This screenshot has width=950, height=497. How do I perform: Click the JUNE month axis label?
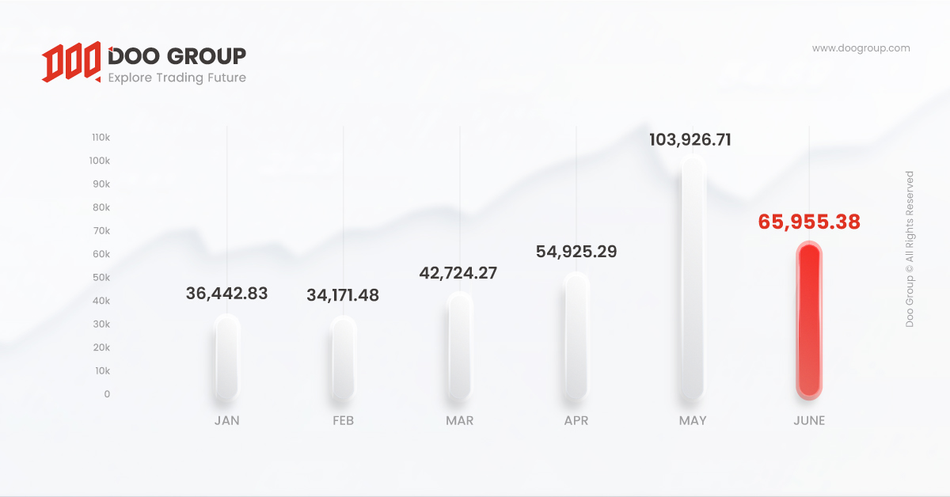[x=809, y=421]
